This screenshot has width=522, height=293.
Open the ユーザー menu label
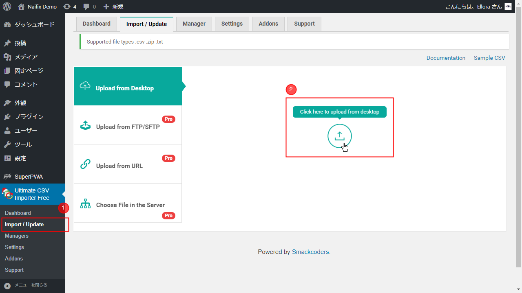pyautogui.click(x=26, y=131)
